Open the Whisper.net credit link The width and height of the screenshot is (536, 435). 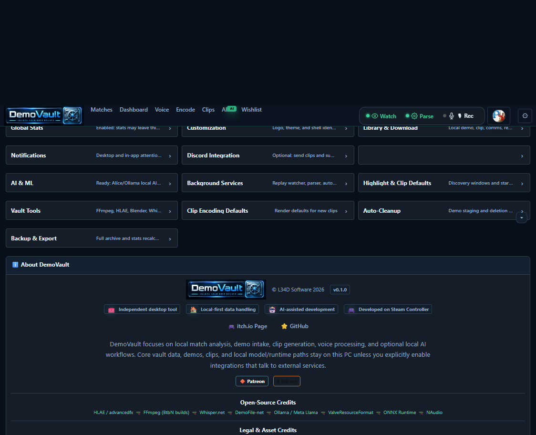click(x=212, y=413)
